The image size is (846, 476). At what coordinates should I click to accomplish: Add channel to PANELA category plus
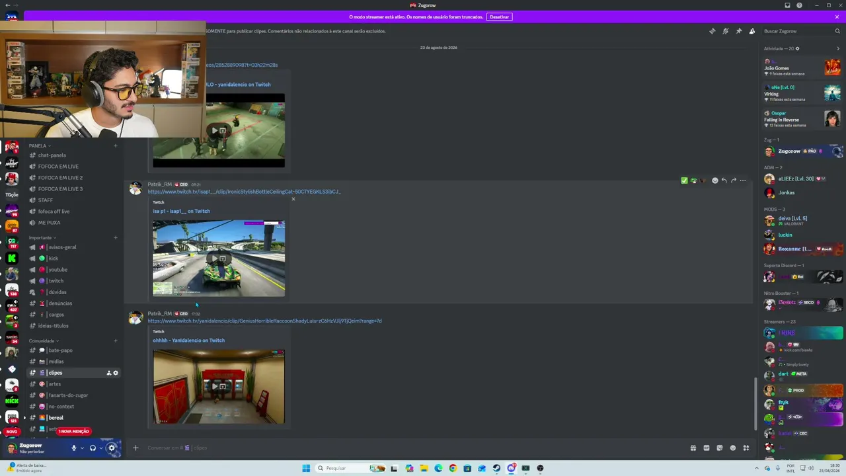point(116,145)
